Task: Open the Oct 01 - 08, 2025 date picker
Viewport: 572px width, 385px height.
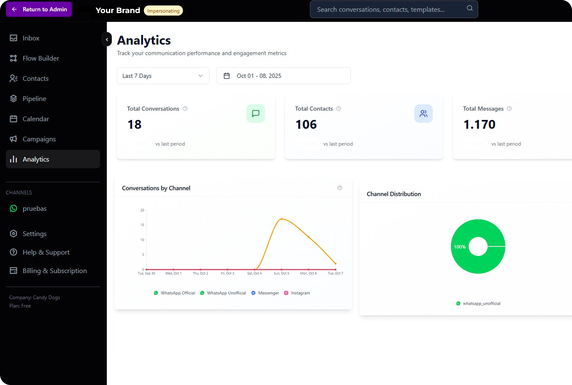Action: tap(283, 76)
